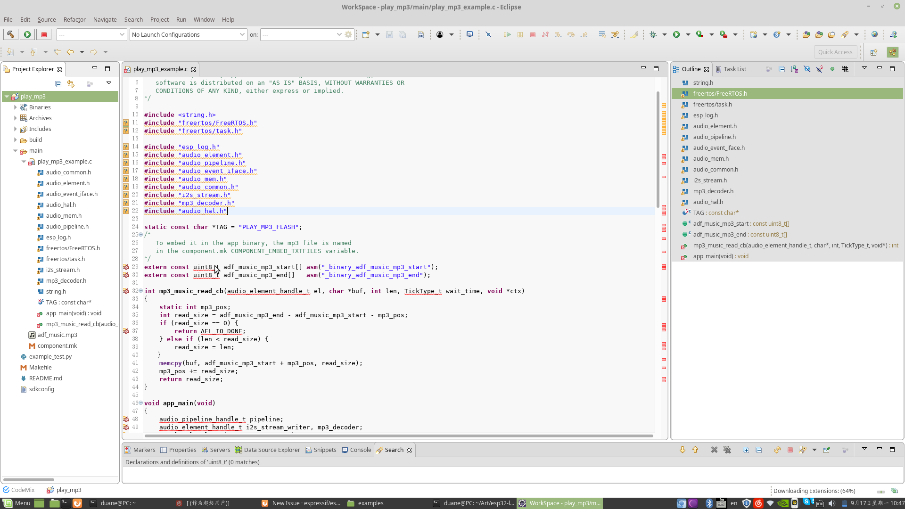Remove all matches in Search view
Image resolution: width=905 pixels, height=509 pixels.
727,450
